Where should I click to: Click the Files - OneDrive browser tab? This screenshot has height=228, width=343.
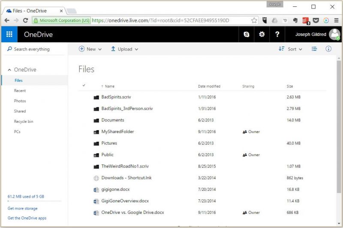click(x=33, y=11)
